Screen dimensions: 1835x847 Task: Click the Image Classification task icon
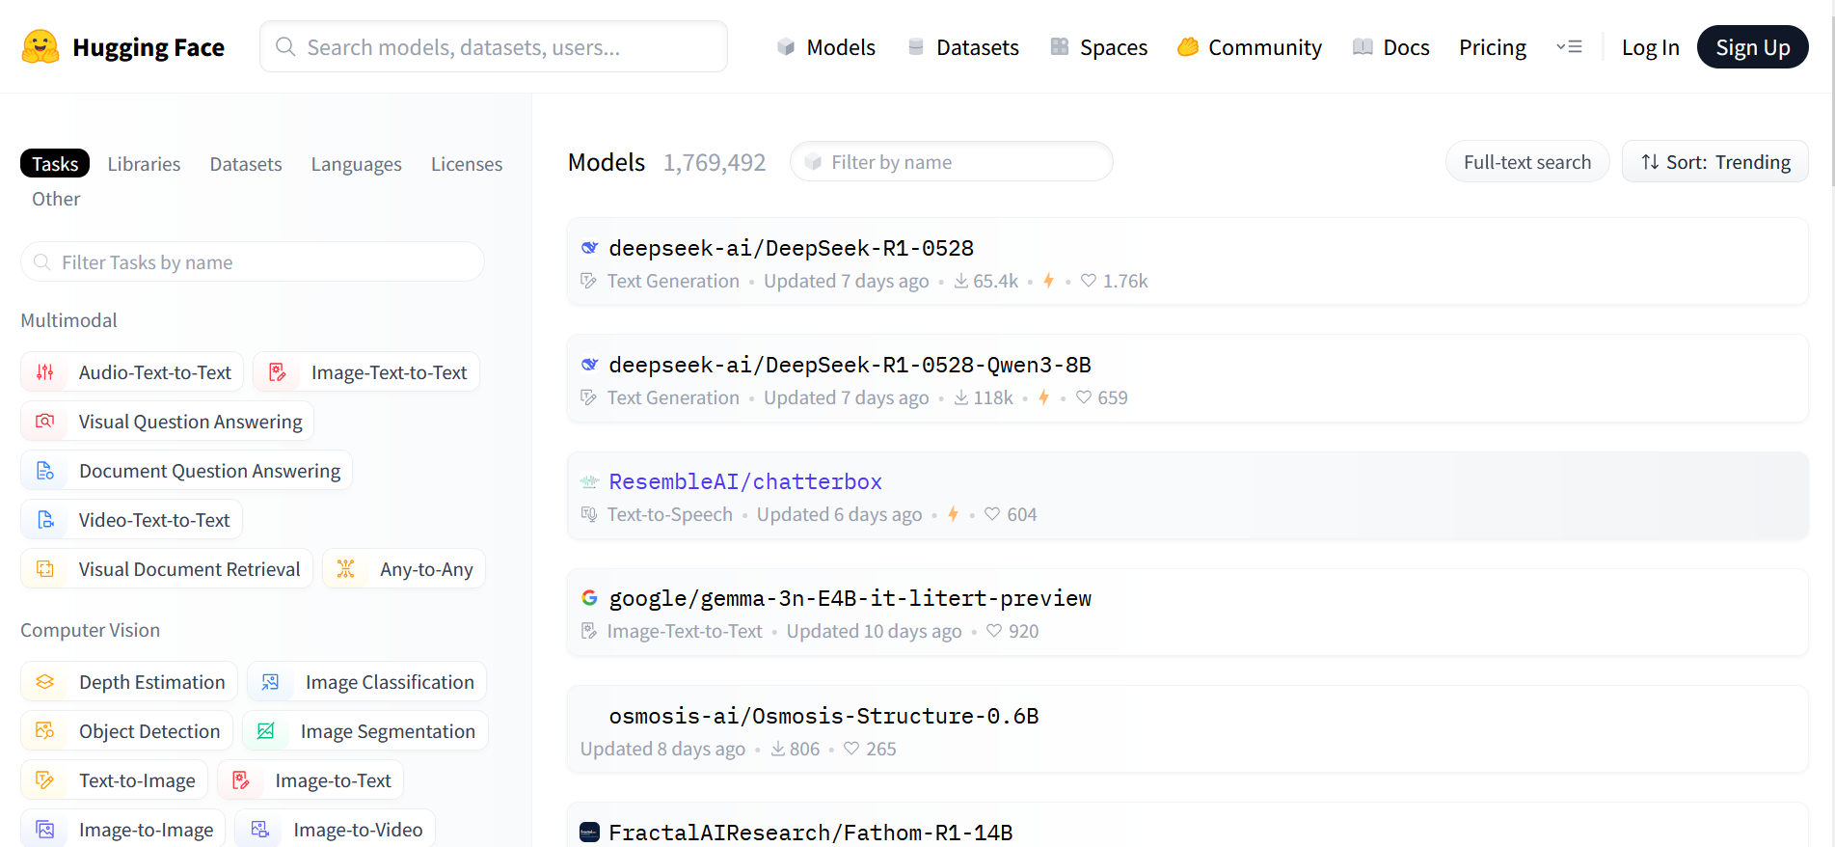pyautogui.click(x=271, y=682)
